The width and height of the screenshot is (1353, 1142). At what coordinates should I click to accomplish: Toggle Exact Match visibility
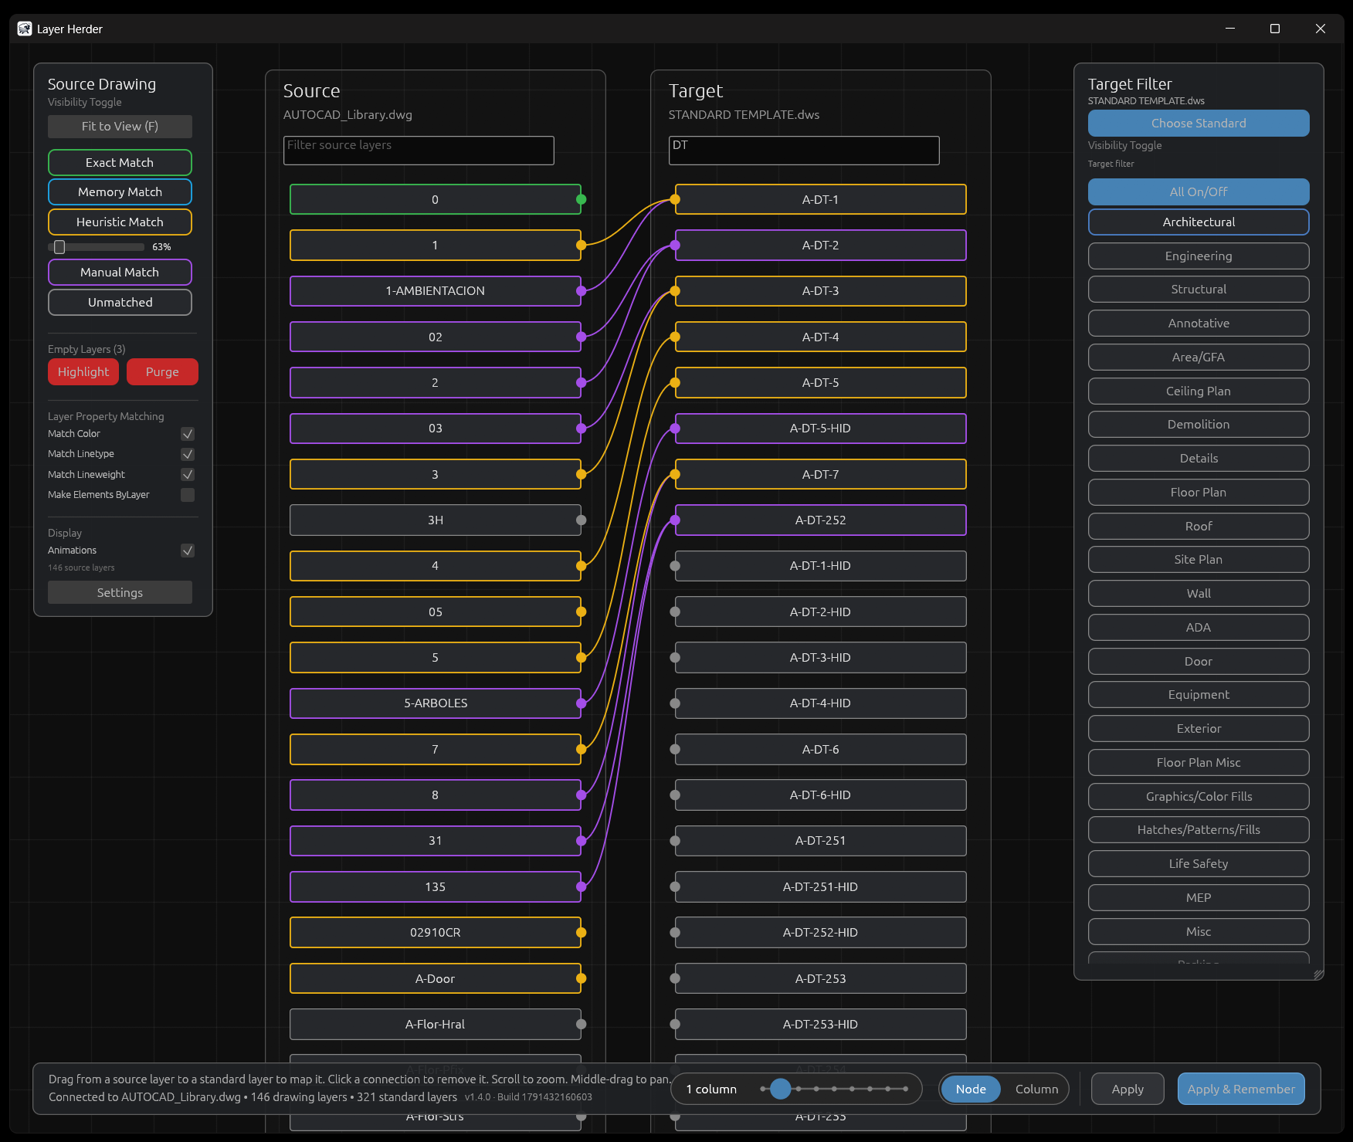(x=120, y=162)
